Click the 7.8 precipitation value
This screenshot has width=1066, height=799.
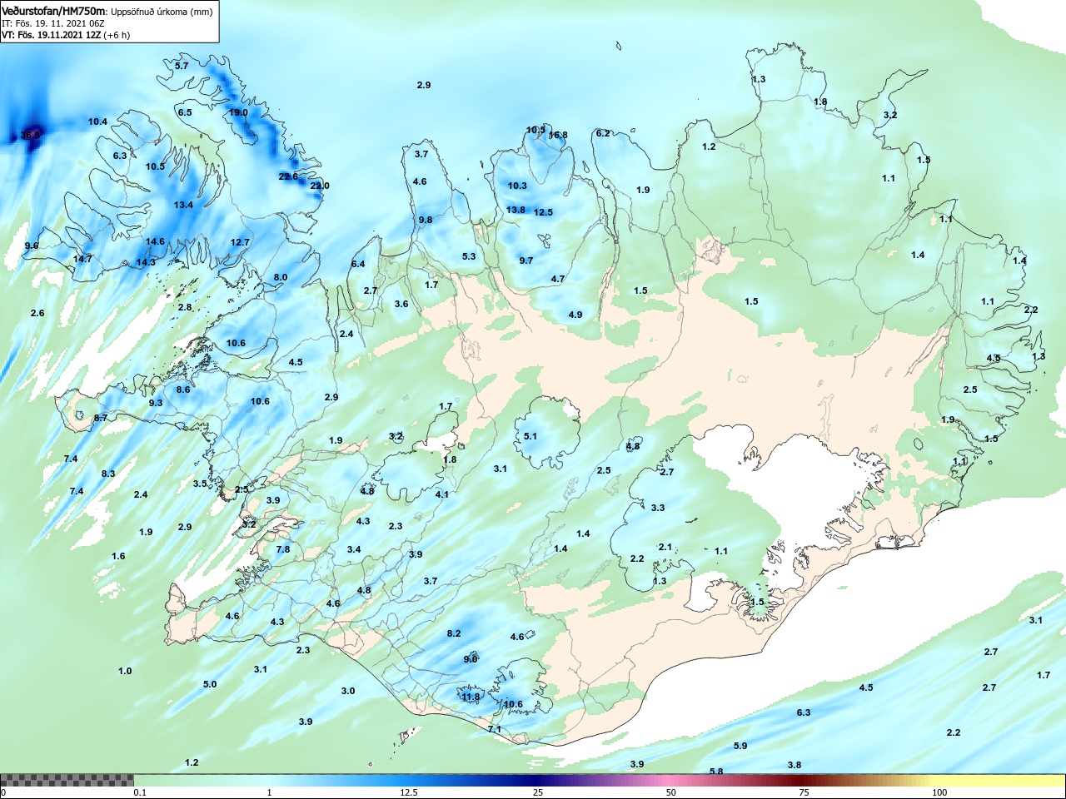(x=283, y=549)
